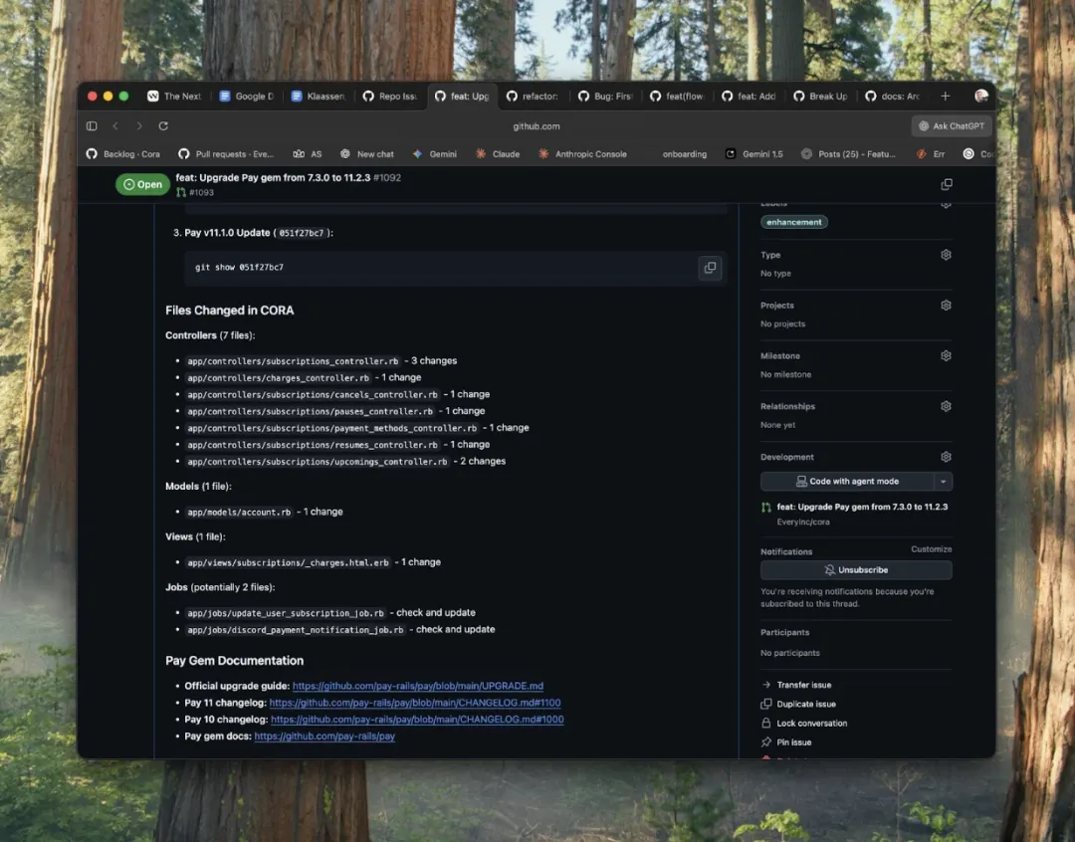Open the New chat bookmark
The image size is (1075, 842).
pyautogui.click(x=367, y=154)
